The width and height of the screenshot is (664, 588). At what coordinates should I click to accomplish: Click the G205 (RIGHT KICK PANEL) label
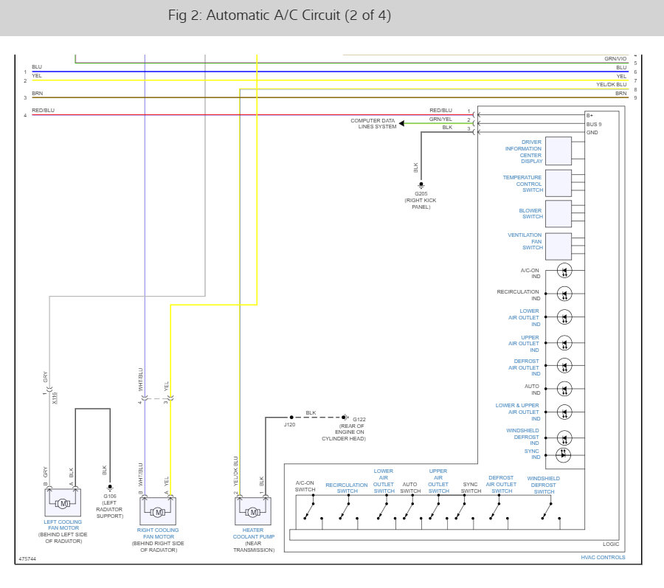click(421, 201)
